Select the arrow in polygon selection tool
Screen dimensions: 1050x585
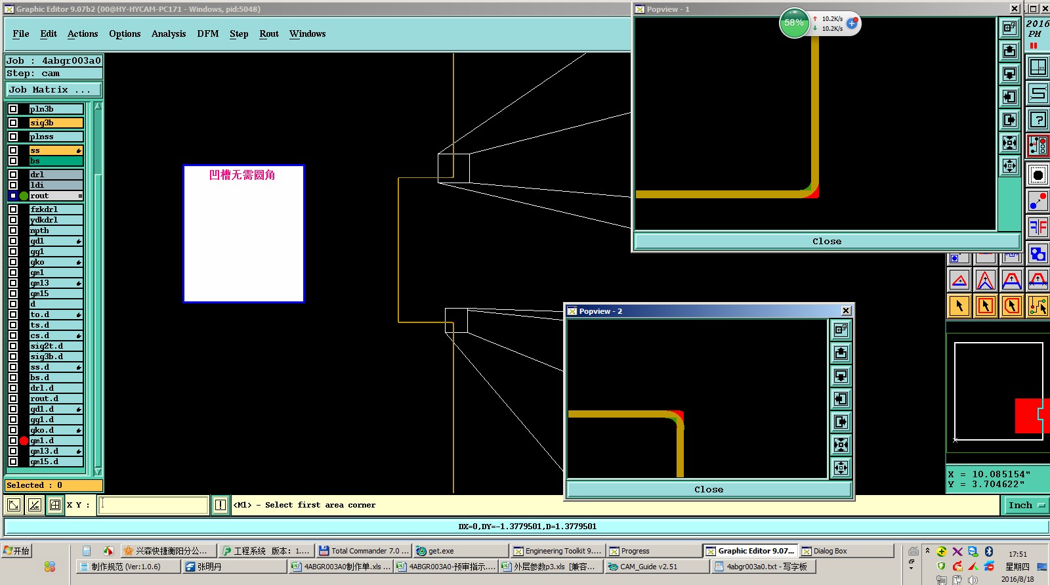[1012, 306]
